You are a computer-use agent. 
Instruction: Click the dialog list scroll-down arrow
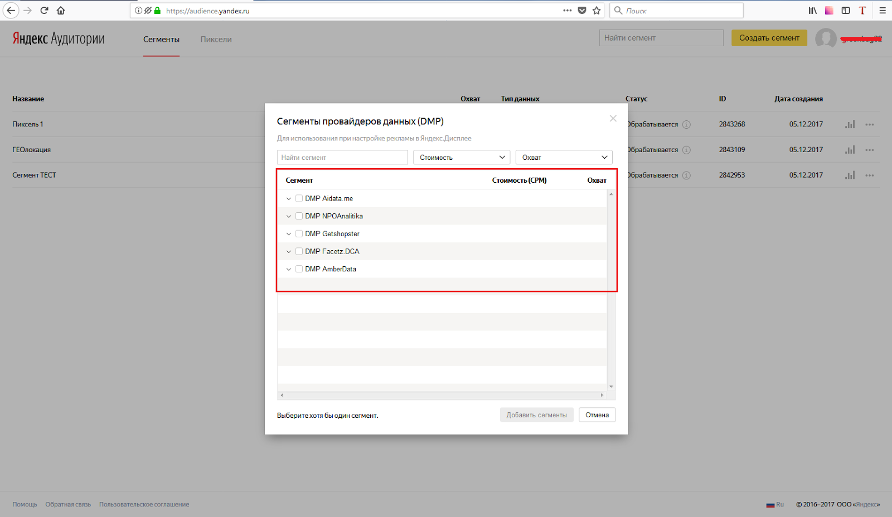(x=611, y=387)
